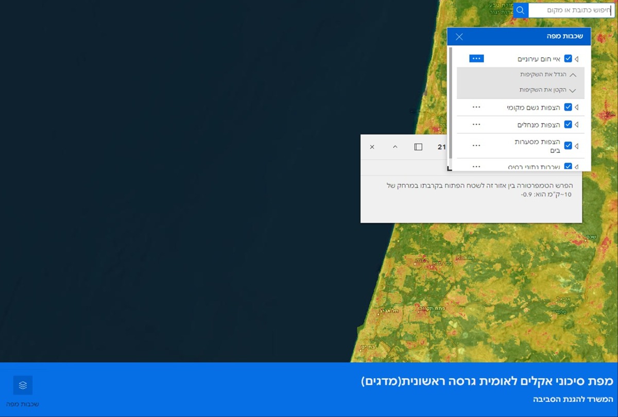The width and height of the screenshot is (618, 417).
Task: Toggle the הצפות מסערות בים layer checkbox
Action: coord(568,146)
